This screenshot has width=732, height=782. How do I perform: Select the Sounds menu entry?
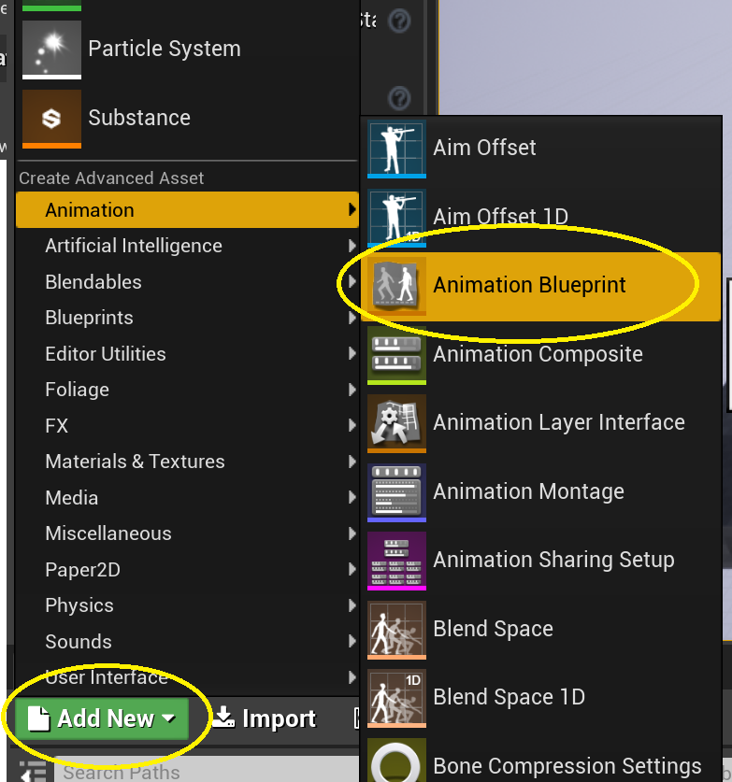pos(79,642)
